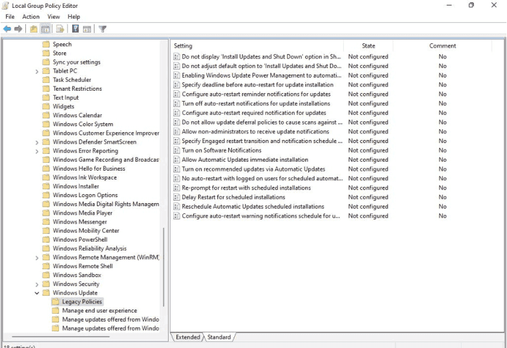Go up one level with folder icon
The image size is (507, 348).
[34, 29]
